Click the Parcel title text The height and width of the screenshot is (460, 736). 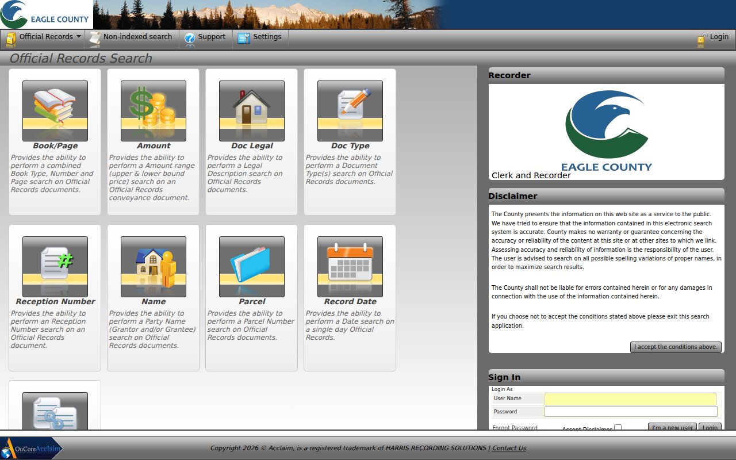[252, 302]
